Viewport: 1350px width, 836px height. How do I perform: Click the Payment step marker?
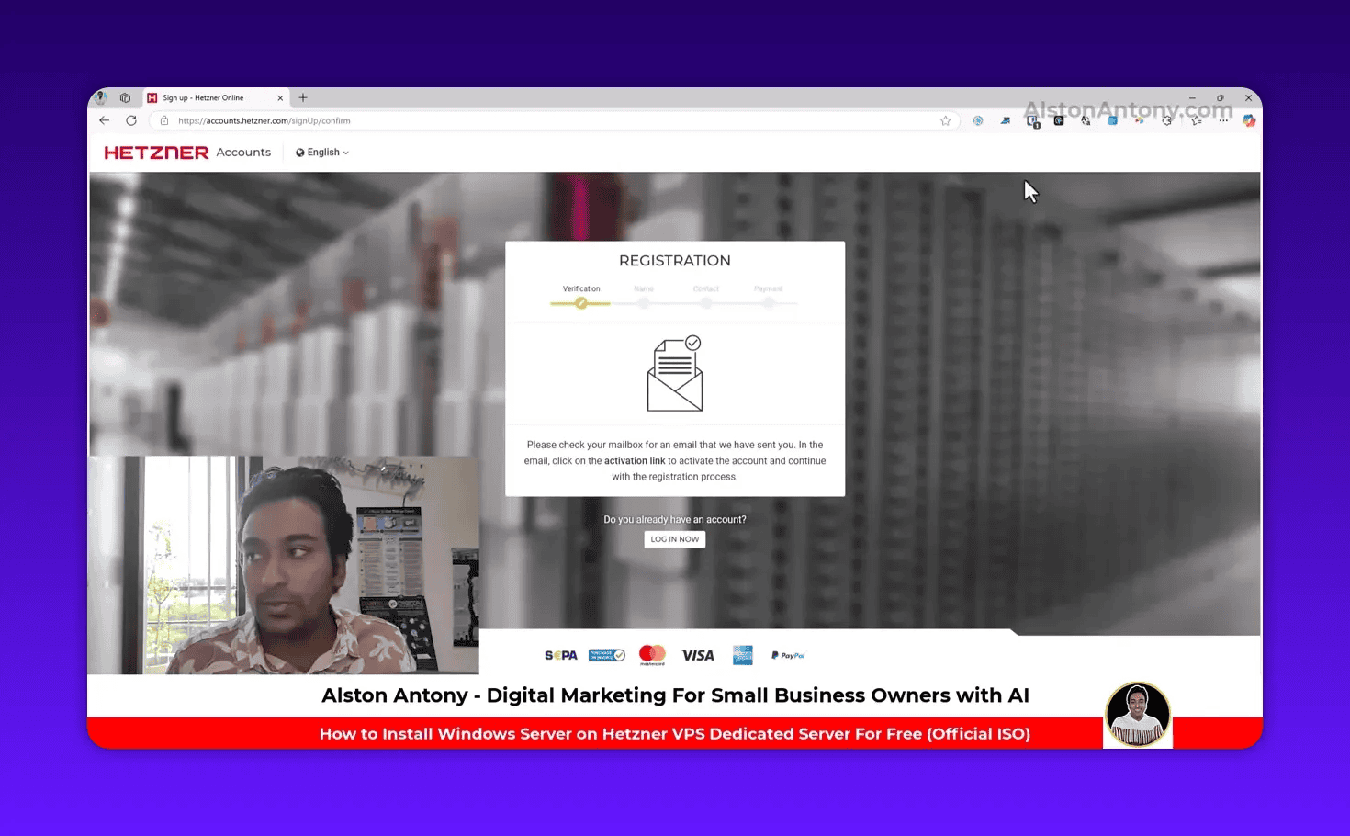click(x=770, y=302)
